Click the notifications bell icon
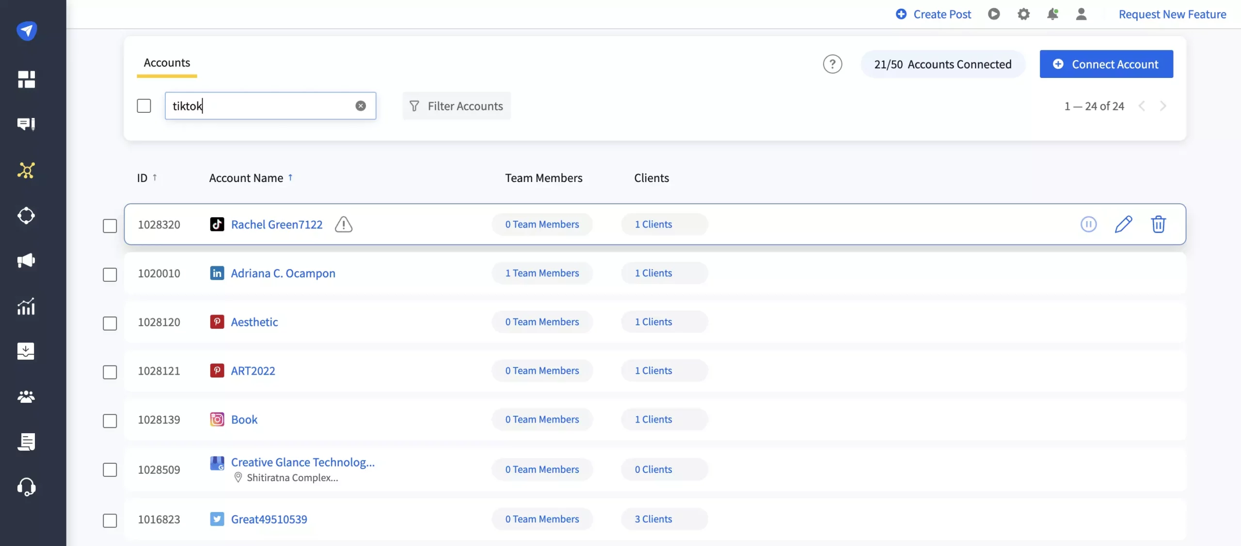The width and height of the screenshot is (1241, 546). 1052,14
